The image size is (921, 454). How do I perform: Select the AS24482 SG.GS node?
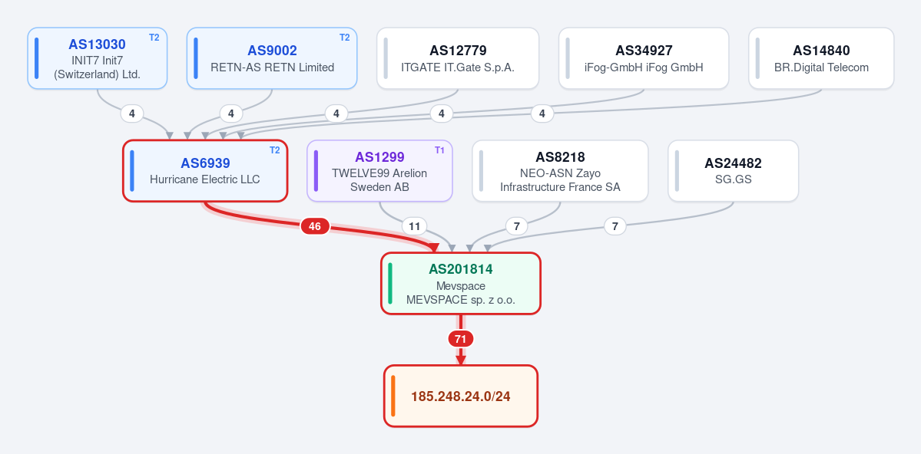click(x=733, y=171)
